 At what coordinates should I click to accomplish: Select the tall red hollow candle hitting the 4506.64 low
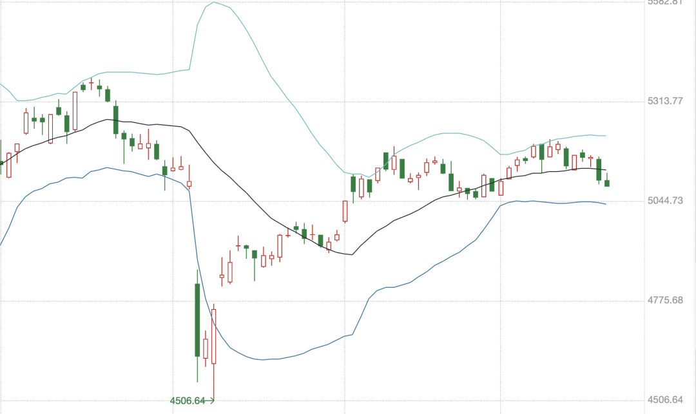(x=213, y=336)
